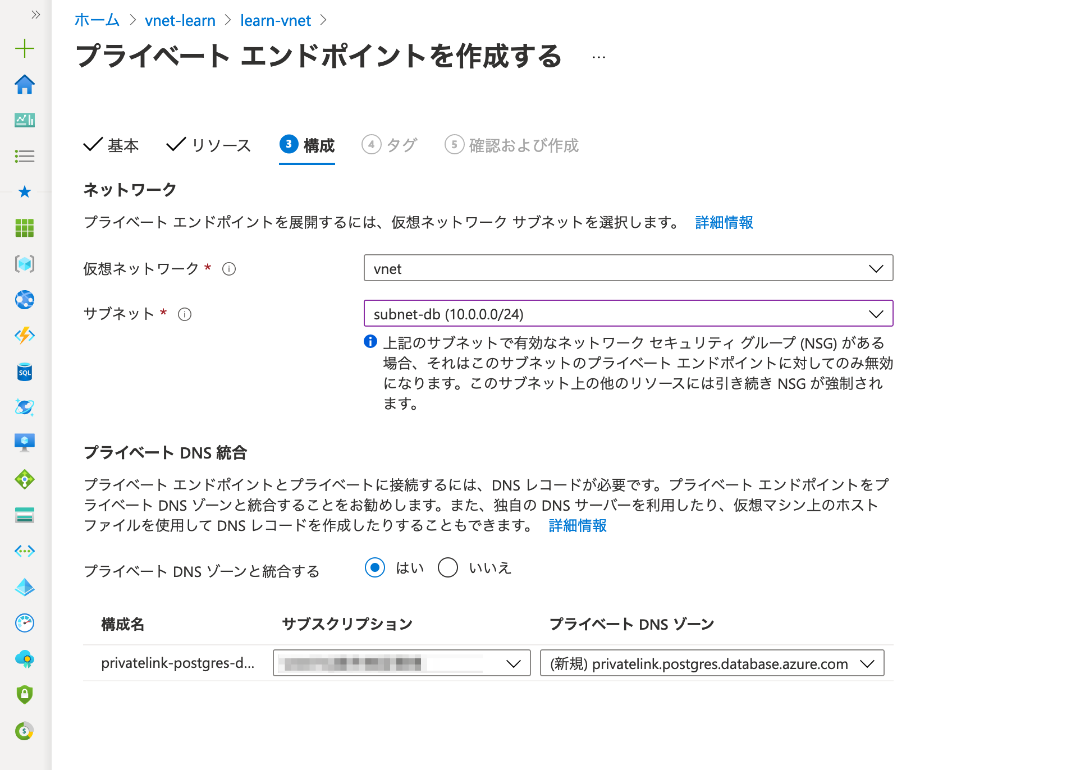Click the Favorites star icon

[25, 192]
